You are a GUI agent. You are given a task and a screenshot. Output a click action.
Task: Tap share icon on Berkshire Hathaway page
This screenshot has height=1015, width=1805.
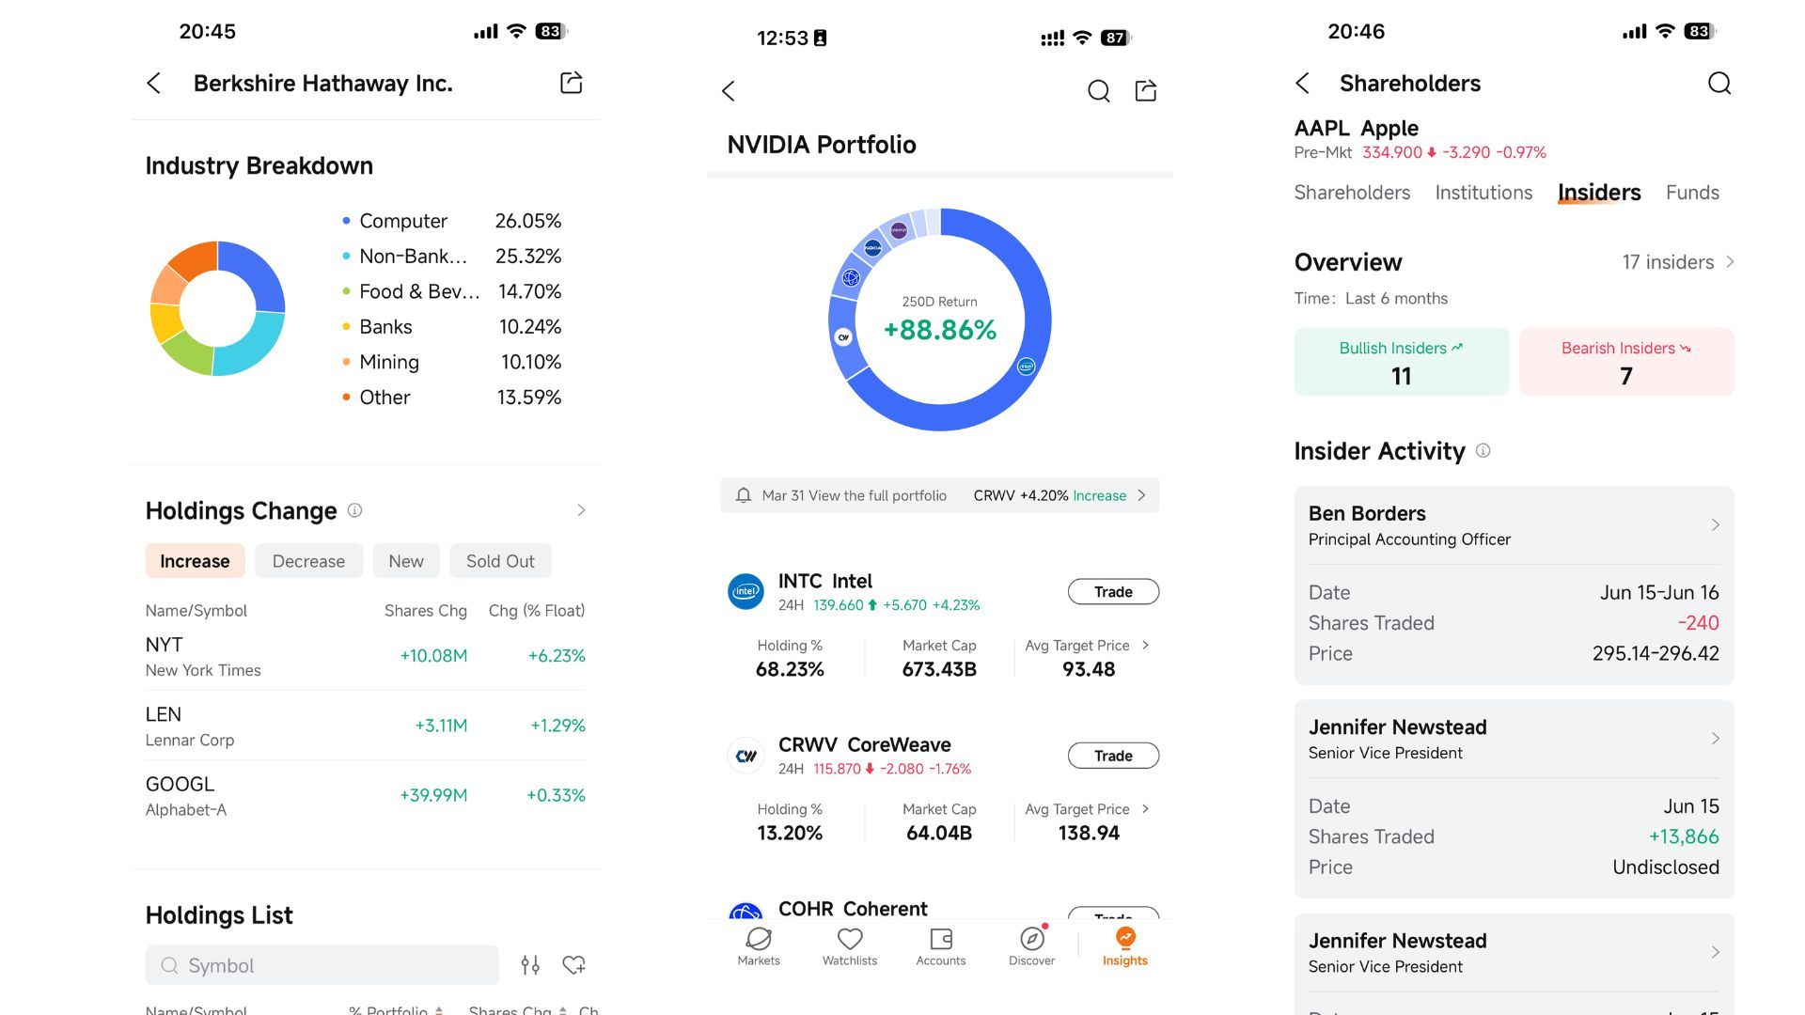click(x=571, y=83)
